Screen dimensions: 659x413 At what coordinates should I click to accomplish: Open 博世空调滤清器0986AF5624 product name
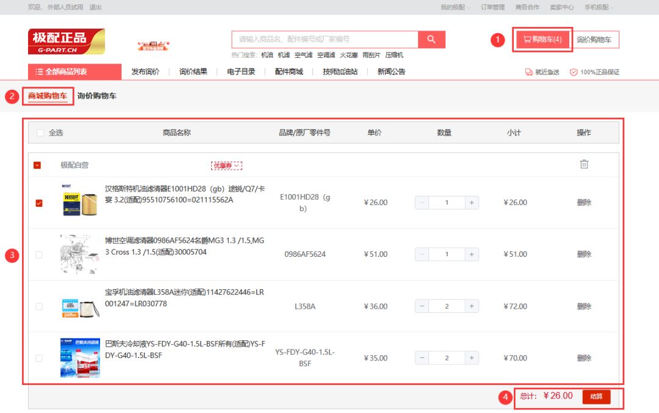tap(184, 246)
